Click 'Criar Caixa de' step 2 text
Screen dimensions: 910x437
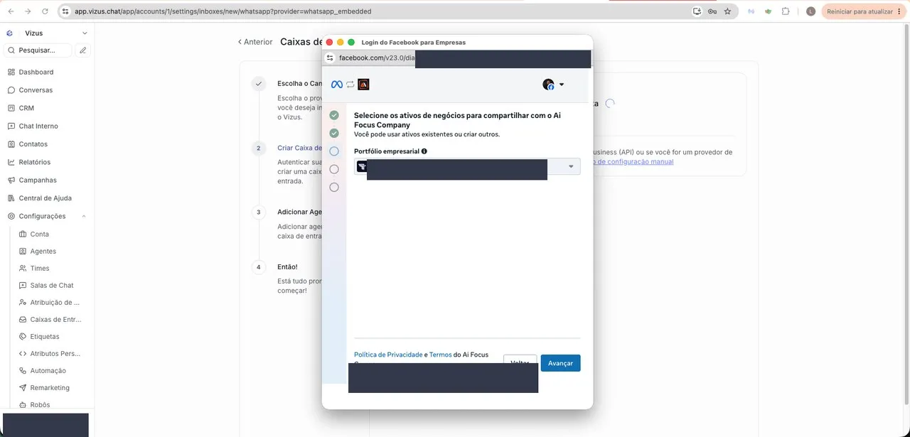pos(299,148)
